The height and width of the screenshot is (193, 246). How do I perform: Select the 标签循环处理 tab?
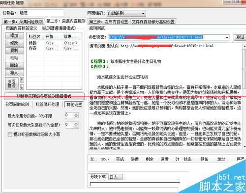coord(47,105)
